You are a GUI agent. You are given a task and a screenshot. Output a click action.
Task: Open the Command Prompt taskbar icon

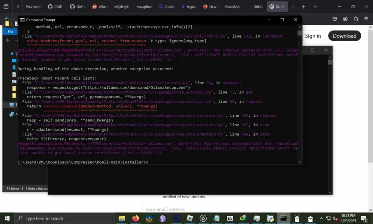[284, 218]
